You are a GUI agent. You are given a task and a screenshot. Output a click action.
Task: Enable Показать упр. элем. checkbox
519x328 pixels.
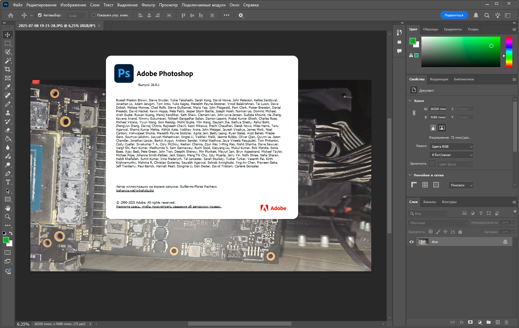click(94, 15)
